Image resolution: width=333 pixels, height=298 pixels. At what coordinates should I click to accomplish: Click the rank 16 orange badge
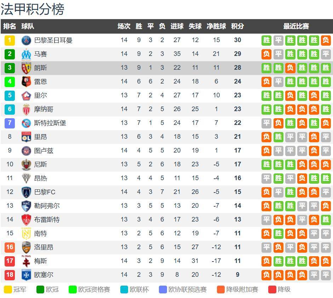pyautogui.click(x=10, y=247)
